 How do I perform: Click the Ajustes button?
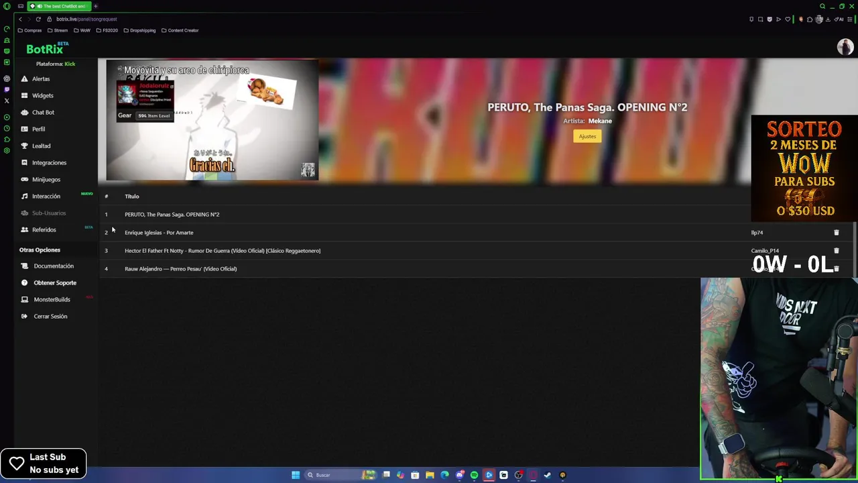[587, 136]
